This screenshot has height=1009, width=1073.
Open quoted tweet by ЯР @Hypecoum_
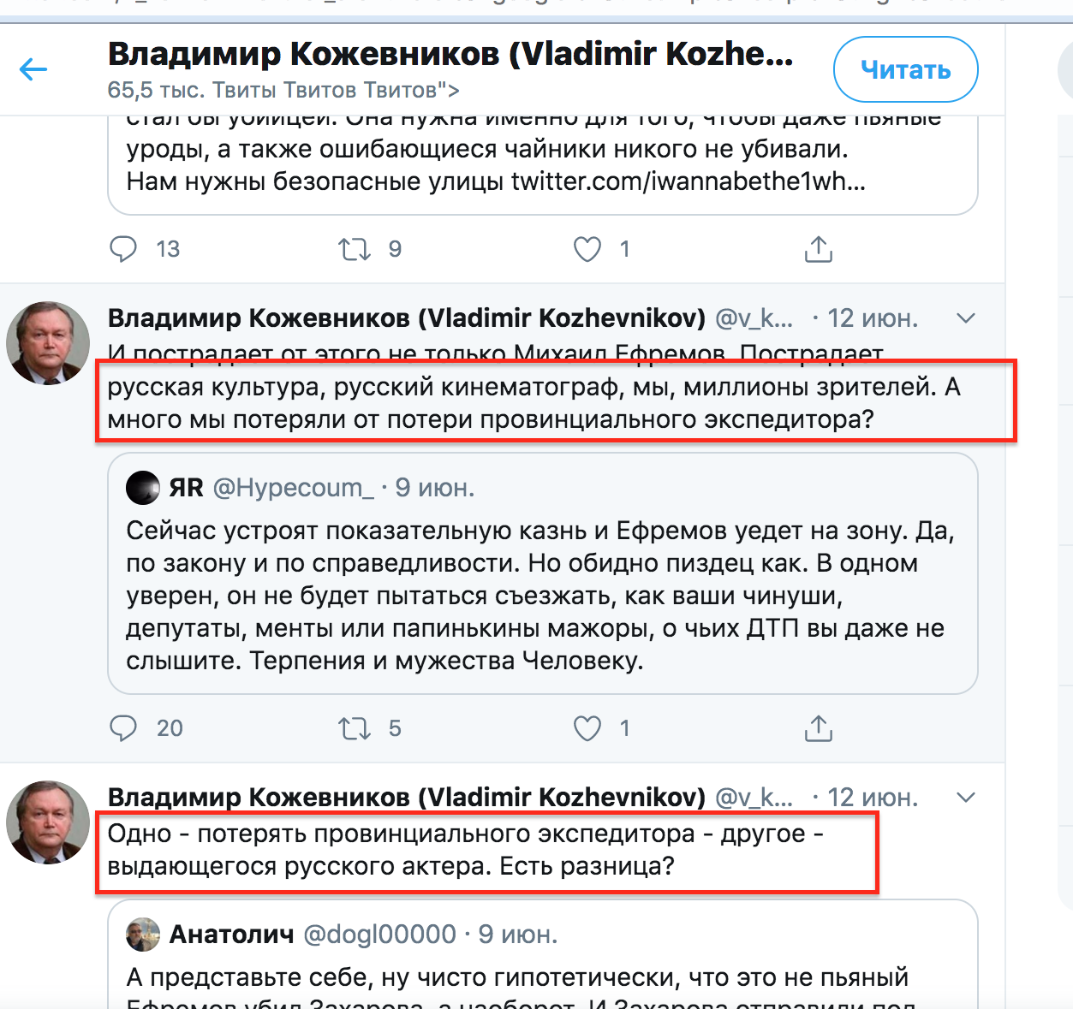click(x=542, y=596)
